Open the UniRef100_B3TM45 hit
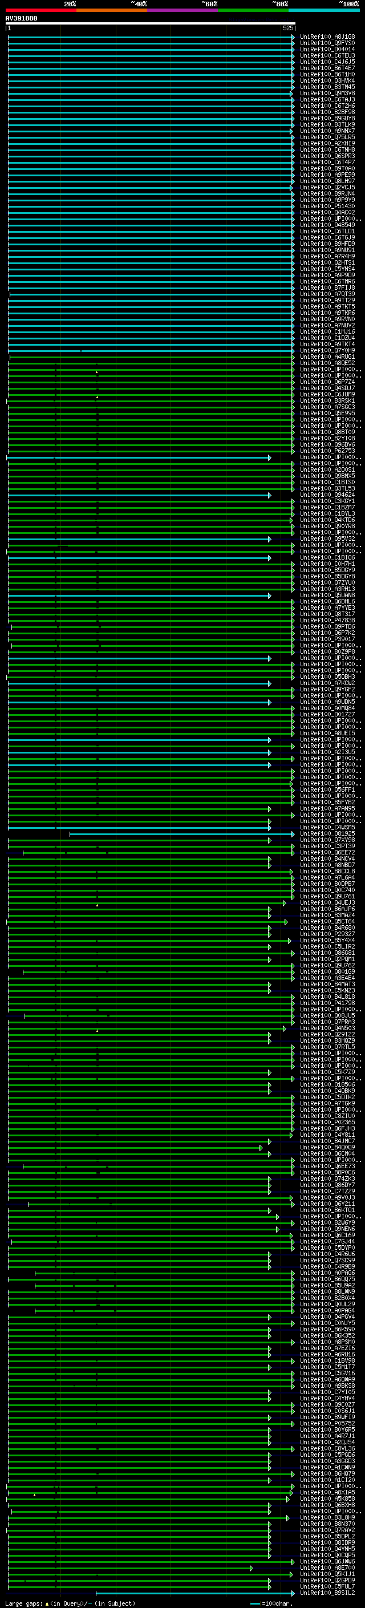The width and height of the screenshot is (365, 1608). [x=327, y=87]
